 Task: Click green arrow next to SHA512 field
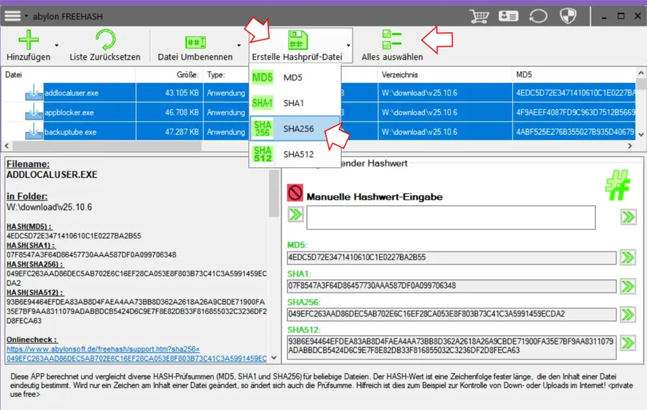pos(628,343)
